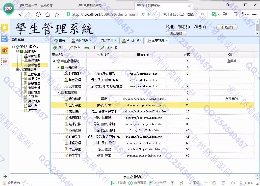The image size is (260, 186).
Task: Close the 菜单管理 tab
Action: click(x=166, y=40)
